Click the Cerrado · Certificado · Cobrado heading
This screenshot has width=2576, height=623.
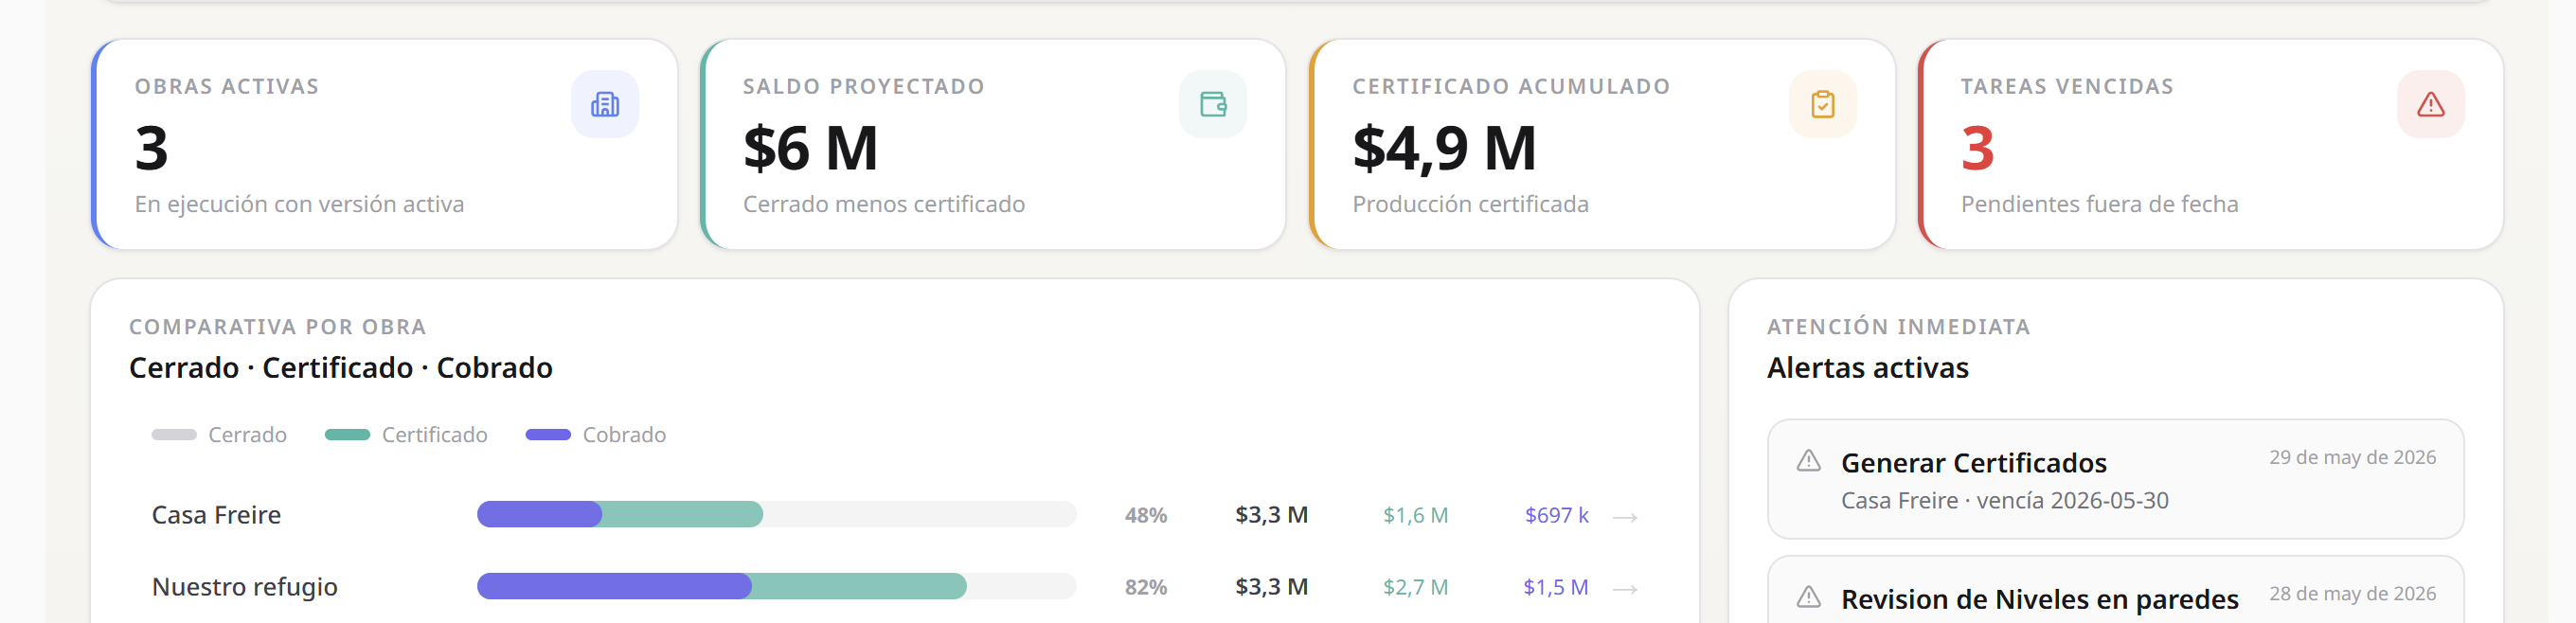pos(341,368)
